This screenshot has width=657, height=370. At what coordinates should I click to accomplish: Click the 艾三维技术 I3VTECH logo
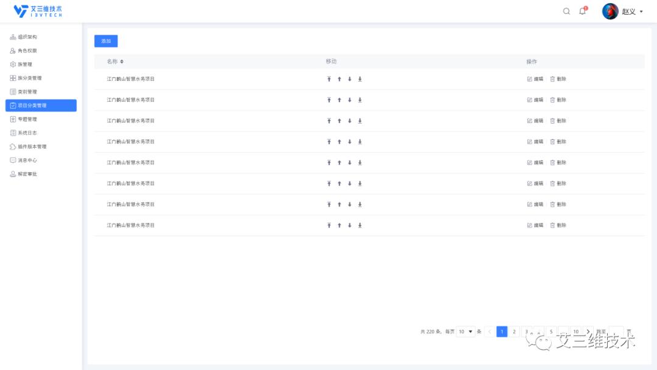pyautogui.click(x=38, y=11)
